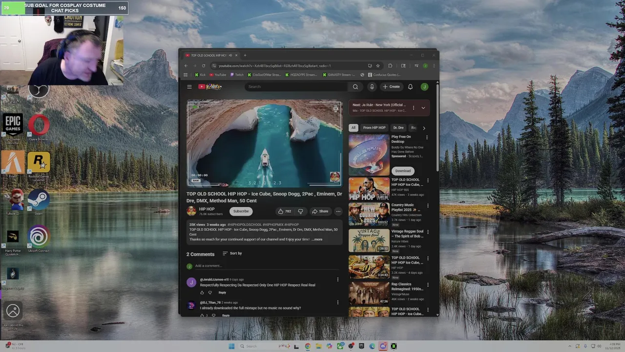
Task: Open Sort by comments dropdown
Action: pyautogui.click(x=232, y=253)
